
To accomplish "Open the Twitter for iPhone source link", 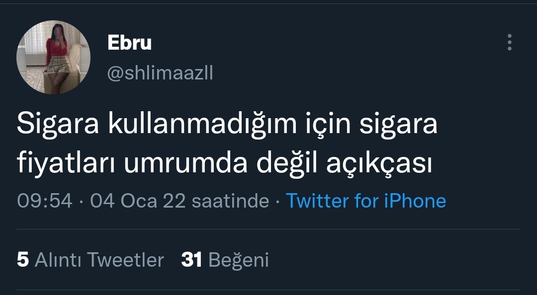I will pos(366,201).
